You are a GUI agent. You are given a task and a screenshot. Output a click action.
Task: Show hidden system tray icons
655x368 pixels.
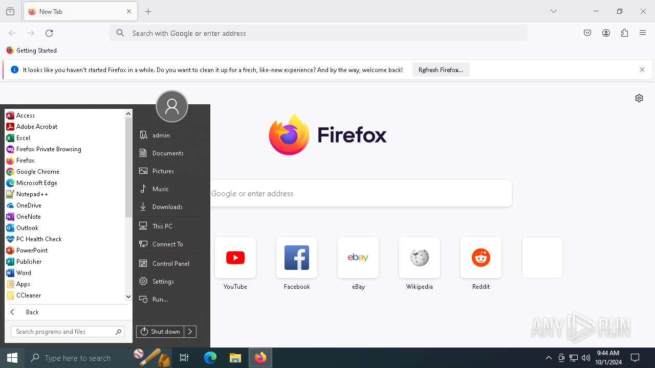(x=549, y=358)
